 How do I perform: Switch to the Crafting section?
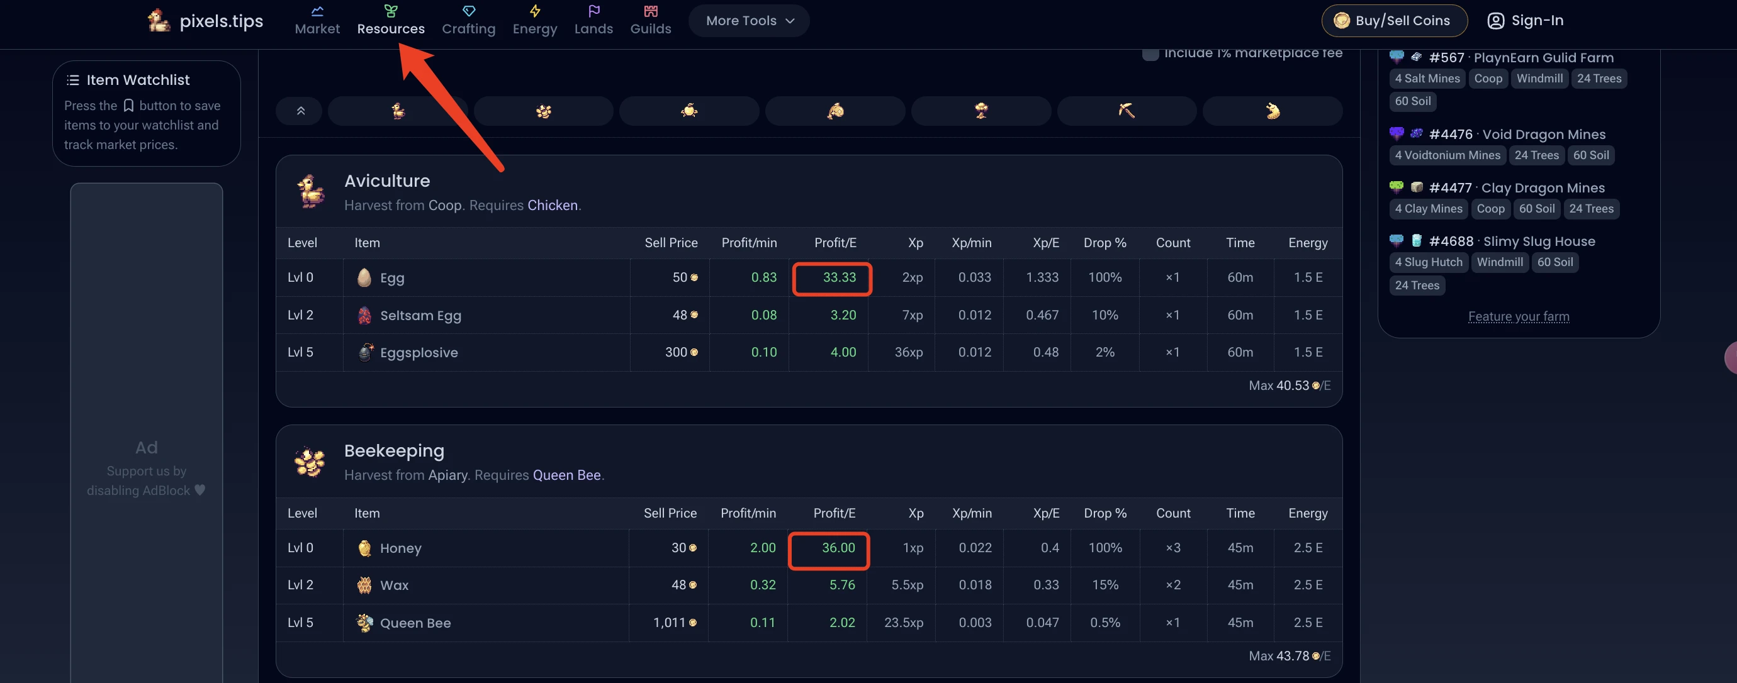tap(468, 20)
